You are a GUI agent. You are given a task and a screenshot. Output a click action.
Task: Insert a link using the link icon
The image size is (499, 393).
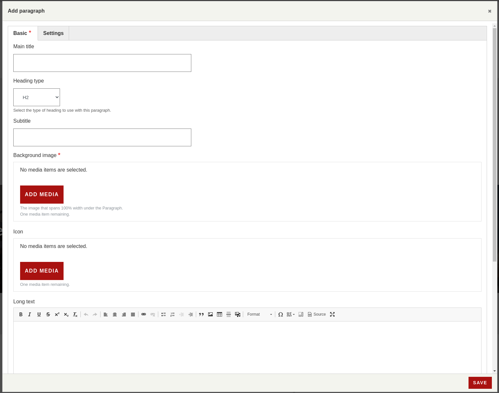144,314
